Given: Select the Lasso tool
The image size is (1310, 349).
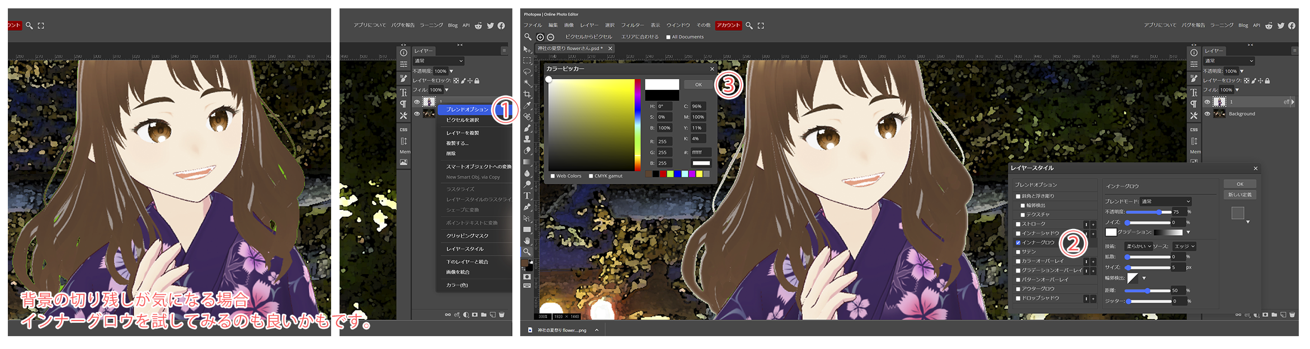Looking at the screenshot, I should click(527, 72).
